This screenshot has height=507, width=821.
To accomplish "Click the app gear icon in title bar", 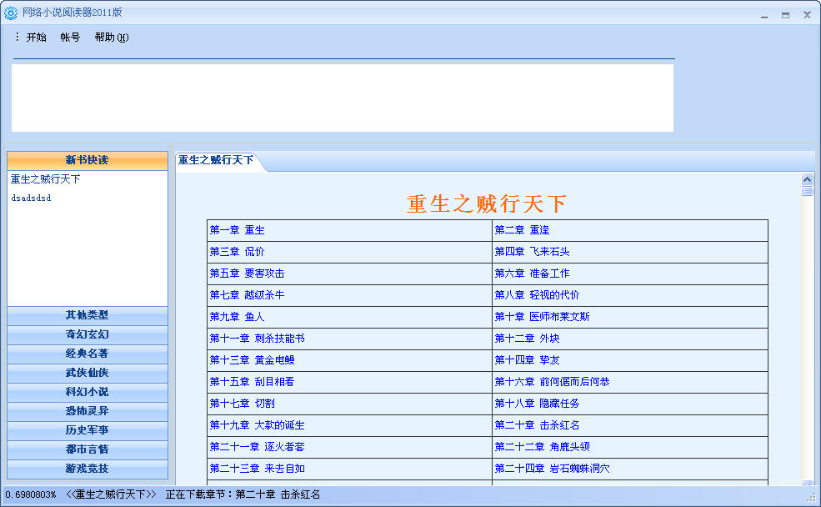I will coord(11,13).
